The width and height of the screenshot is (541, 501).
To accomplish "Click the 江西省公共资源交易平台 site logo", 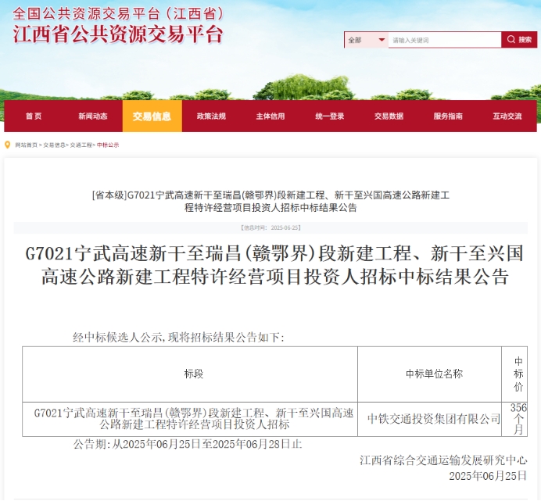I will click(118, 34).
